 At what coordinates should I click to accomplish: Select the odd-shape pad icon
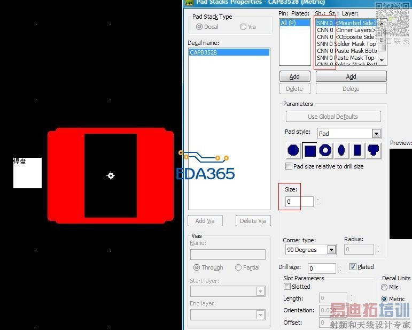pos(374,150)
